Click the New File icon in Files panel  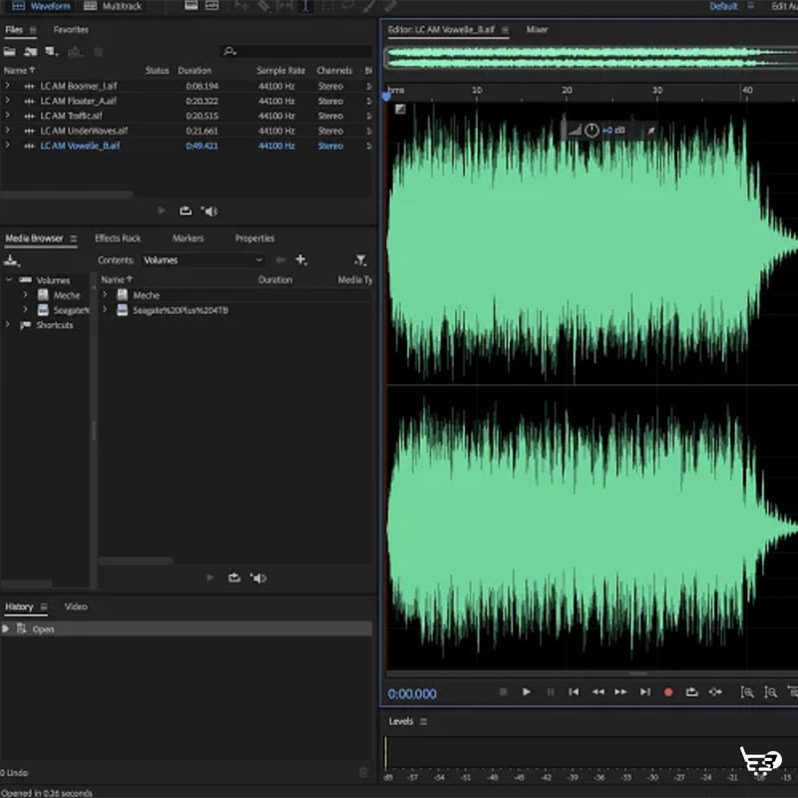click(51, 52)
